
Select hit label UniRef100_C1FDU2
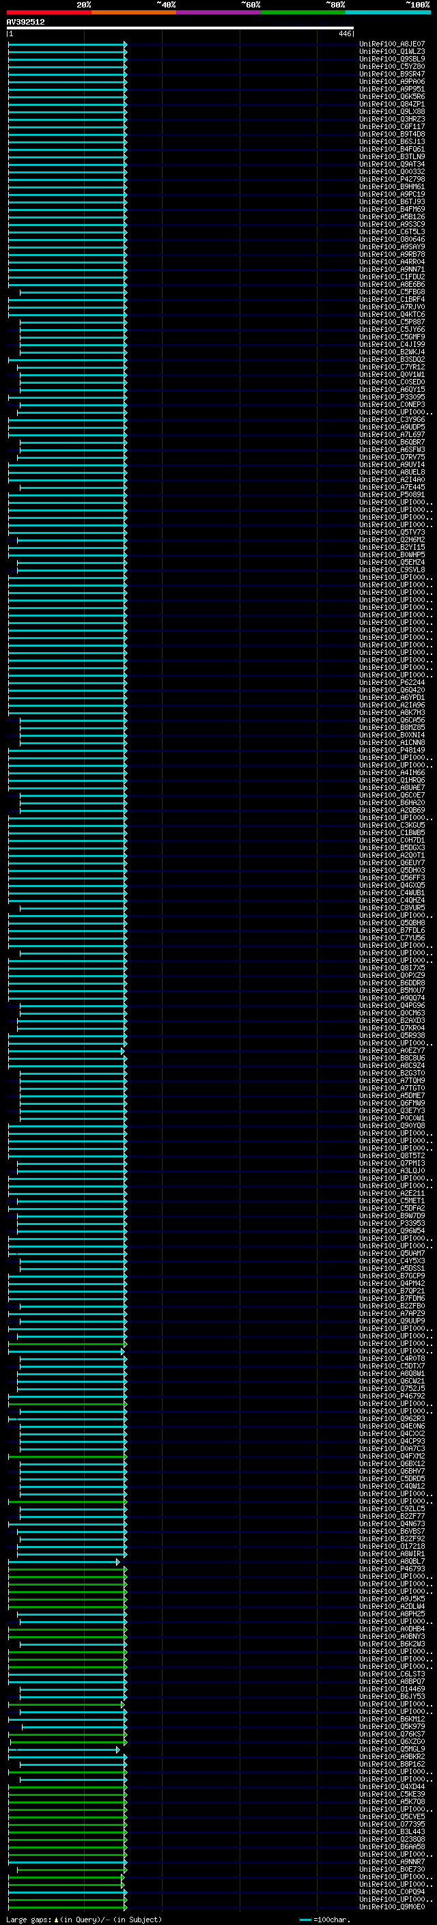pos(392,277)
